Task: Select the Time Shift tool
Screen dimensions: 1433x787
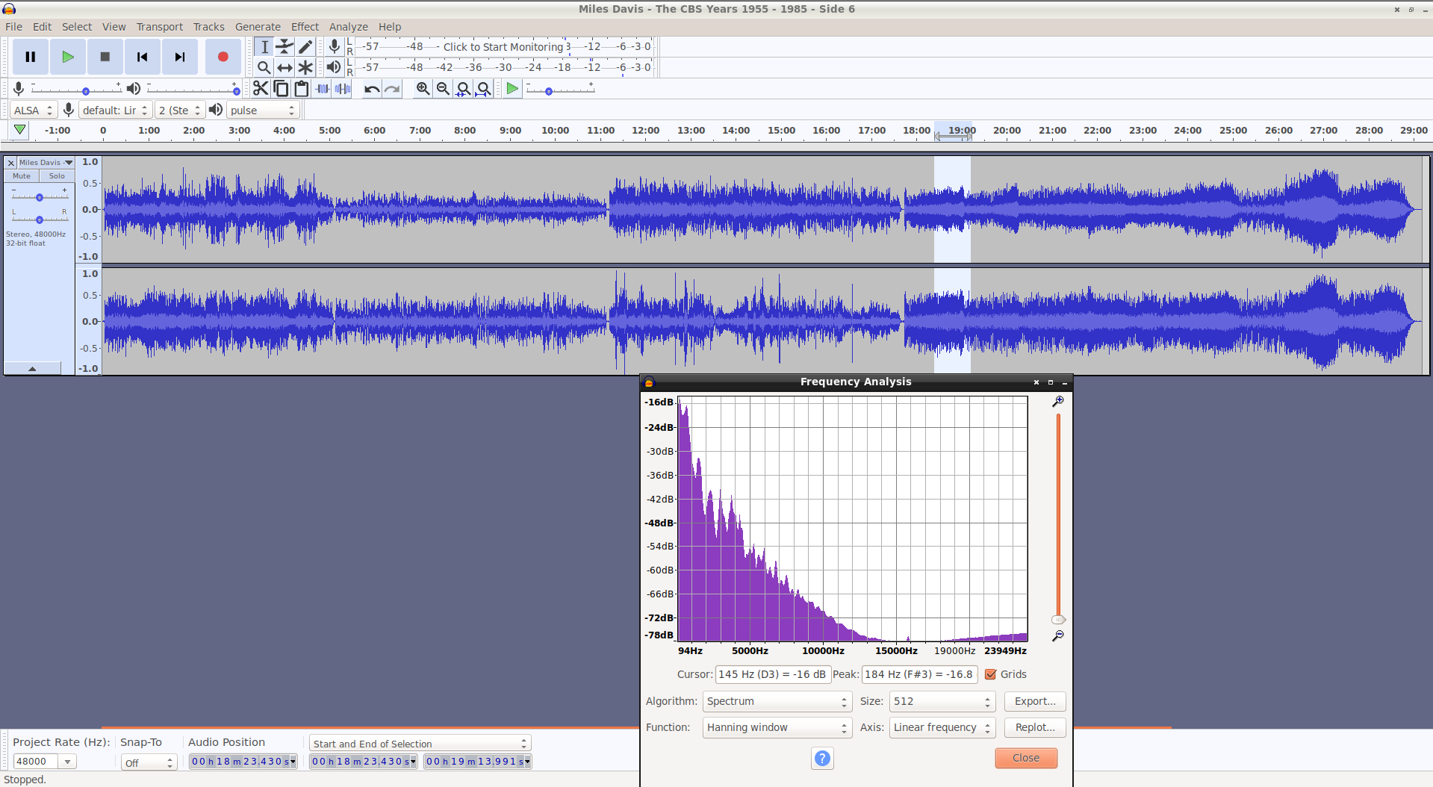Action: click(285, 67)
